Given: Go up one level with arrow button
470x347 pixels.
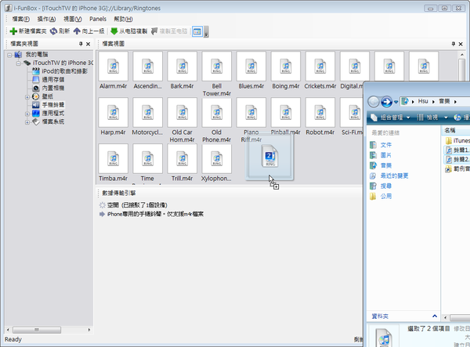Looking at the screenshot, I should (x=89, y=31).
